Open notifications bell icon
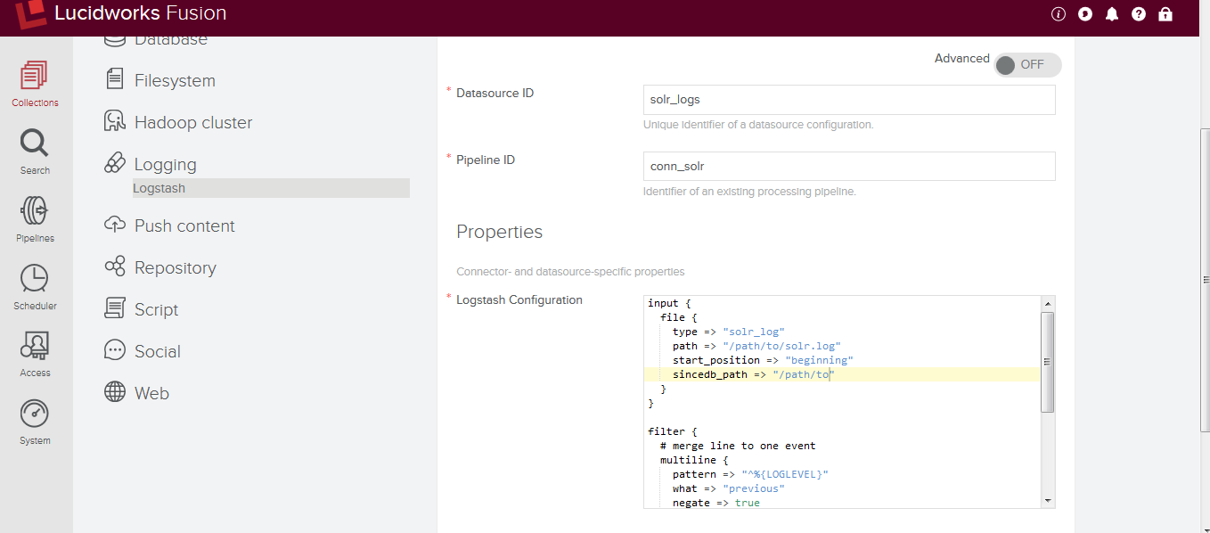Image resolution: width=1210 pixels, height=533 pixels. click(x=1112, y=14)
